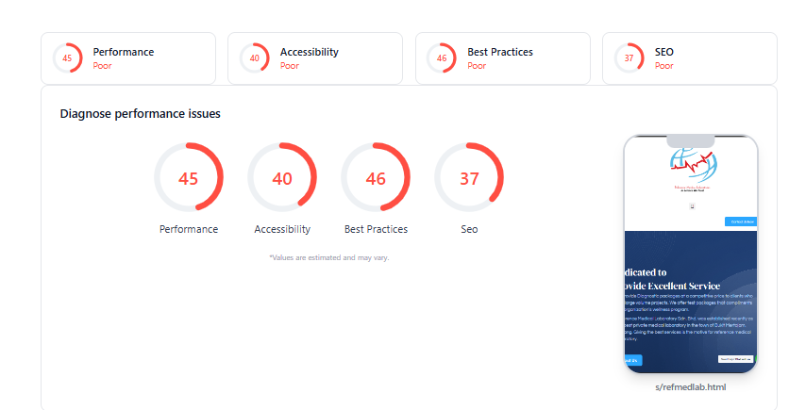This screenshot has width=789, height=410.
Task: Click the Performance label under the gauge
Action: [x=189, y=229]
